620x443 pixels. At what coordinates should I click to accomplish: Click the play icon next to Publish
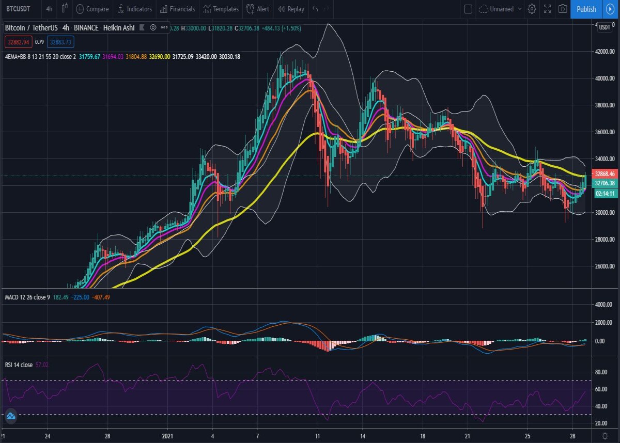click(610, 9)
